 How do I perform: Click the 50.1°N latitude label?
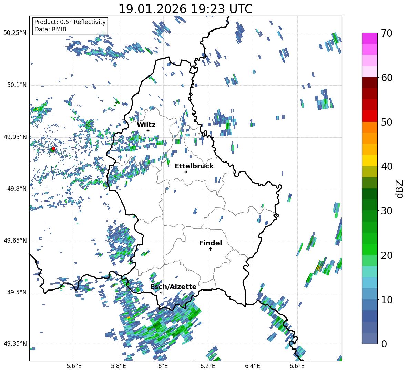17,85
